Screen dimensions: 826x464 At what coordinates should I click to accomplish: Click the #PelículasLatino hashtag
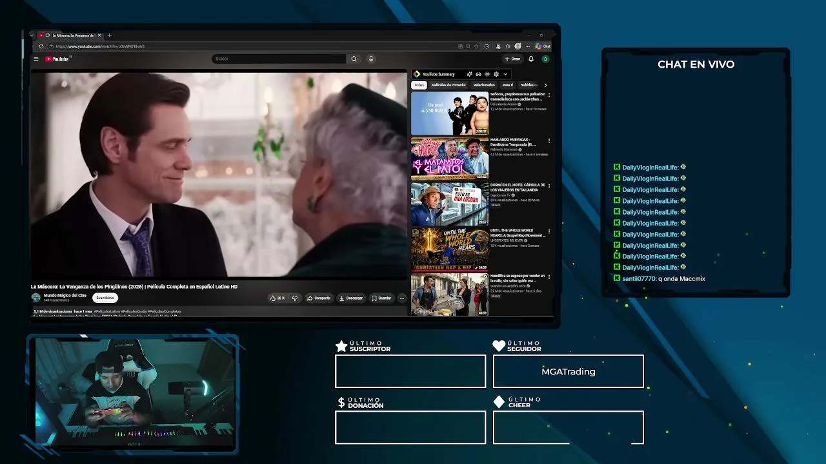point(106,311)
